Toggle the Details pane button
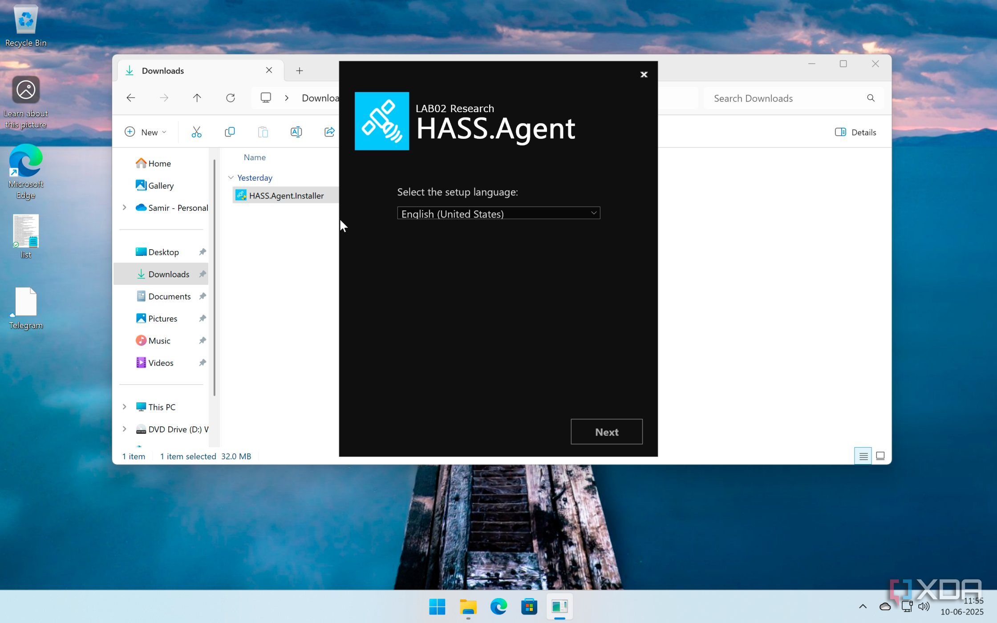Image resolution: width=997 pixels, height=623 pixels. coord(855,132)
